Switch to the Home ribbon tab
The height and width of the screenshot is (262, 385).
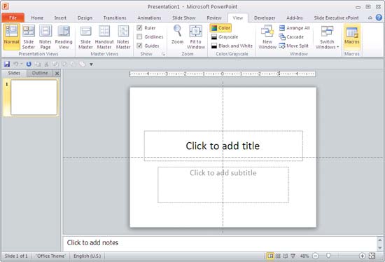[x=37, y=18]
